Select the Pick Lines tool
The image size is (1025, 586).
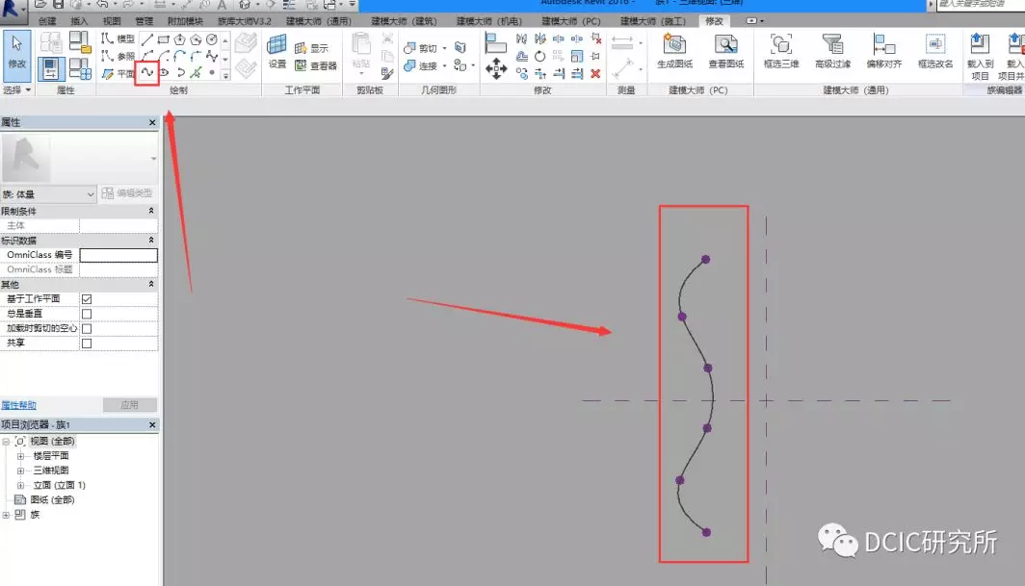pyautogui.click(x=196, y=72)
